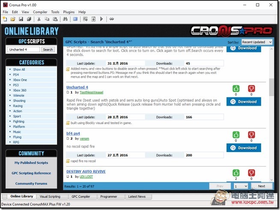
Task: Open My Published Scripts
Action: point(31,163)
